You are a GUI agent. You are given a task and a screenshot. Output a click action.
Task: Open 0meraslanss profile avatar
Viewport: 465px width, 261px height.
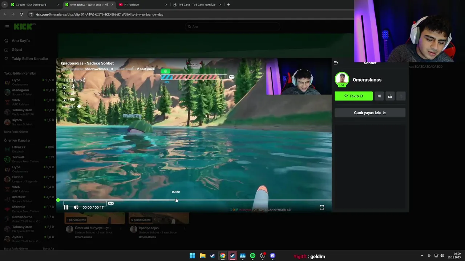pyautogui.click(x=342, y=79)
